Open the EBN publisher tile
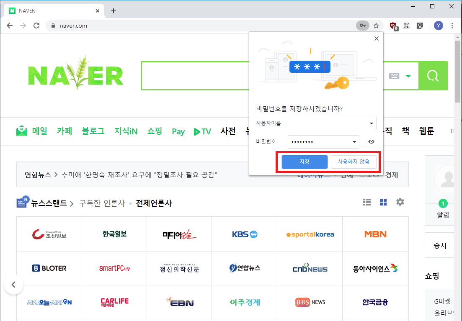The height and width of the screenshot is (321, 462). [x=179, y=302]
